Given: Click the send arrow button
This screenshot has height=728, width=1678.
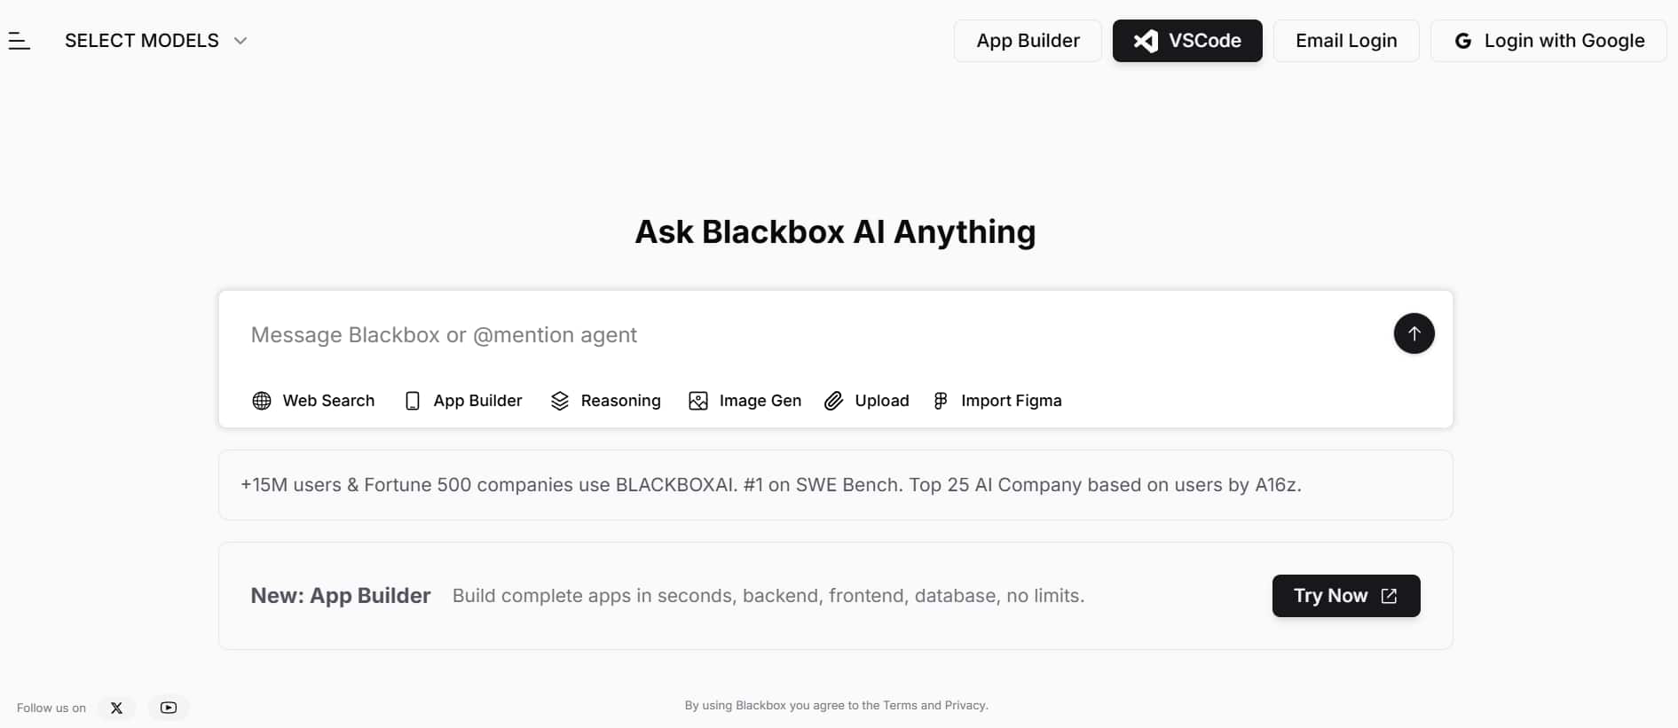Looking at the screenshot, I should point(1414,333).
